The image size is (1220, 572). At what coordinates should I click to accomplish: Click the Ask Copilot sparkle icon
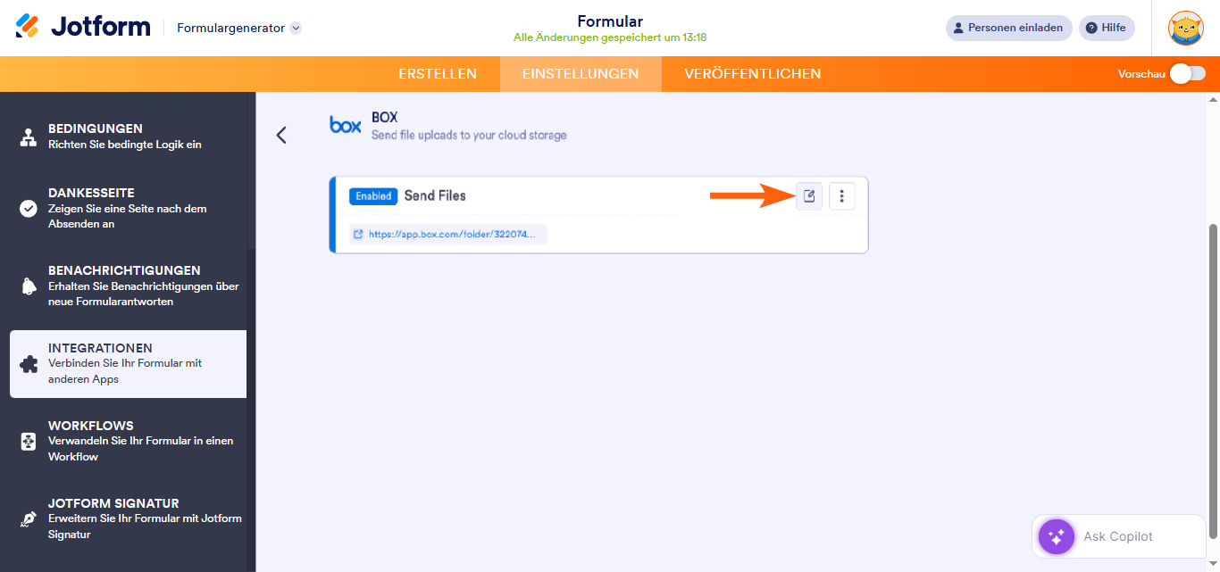click(1056, 536)
